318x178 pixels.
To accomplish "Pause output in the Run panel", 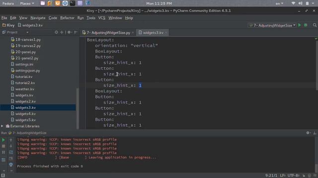I will (3, 152).
